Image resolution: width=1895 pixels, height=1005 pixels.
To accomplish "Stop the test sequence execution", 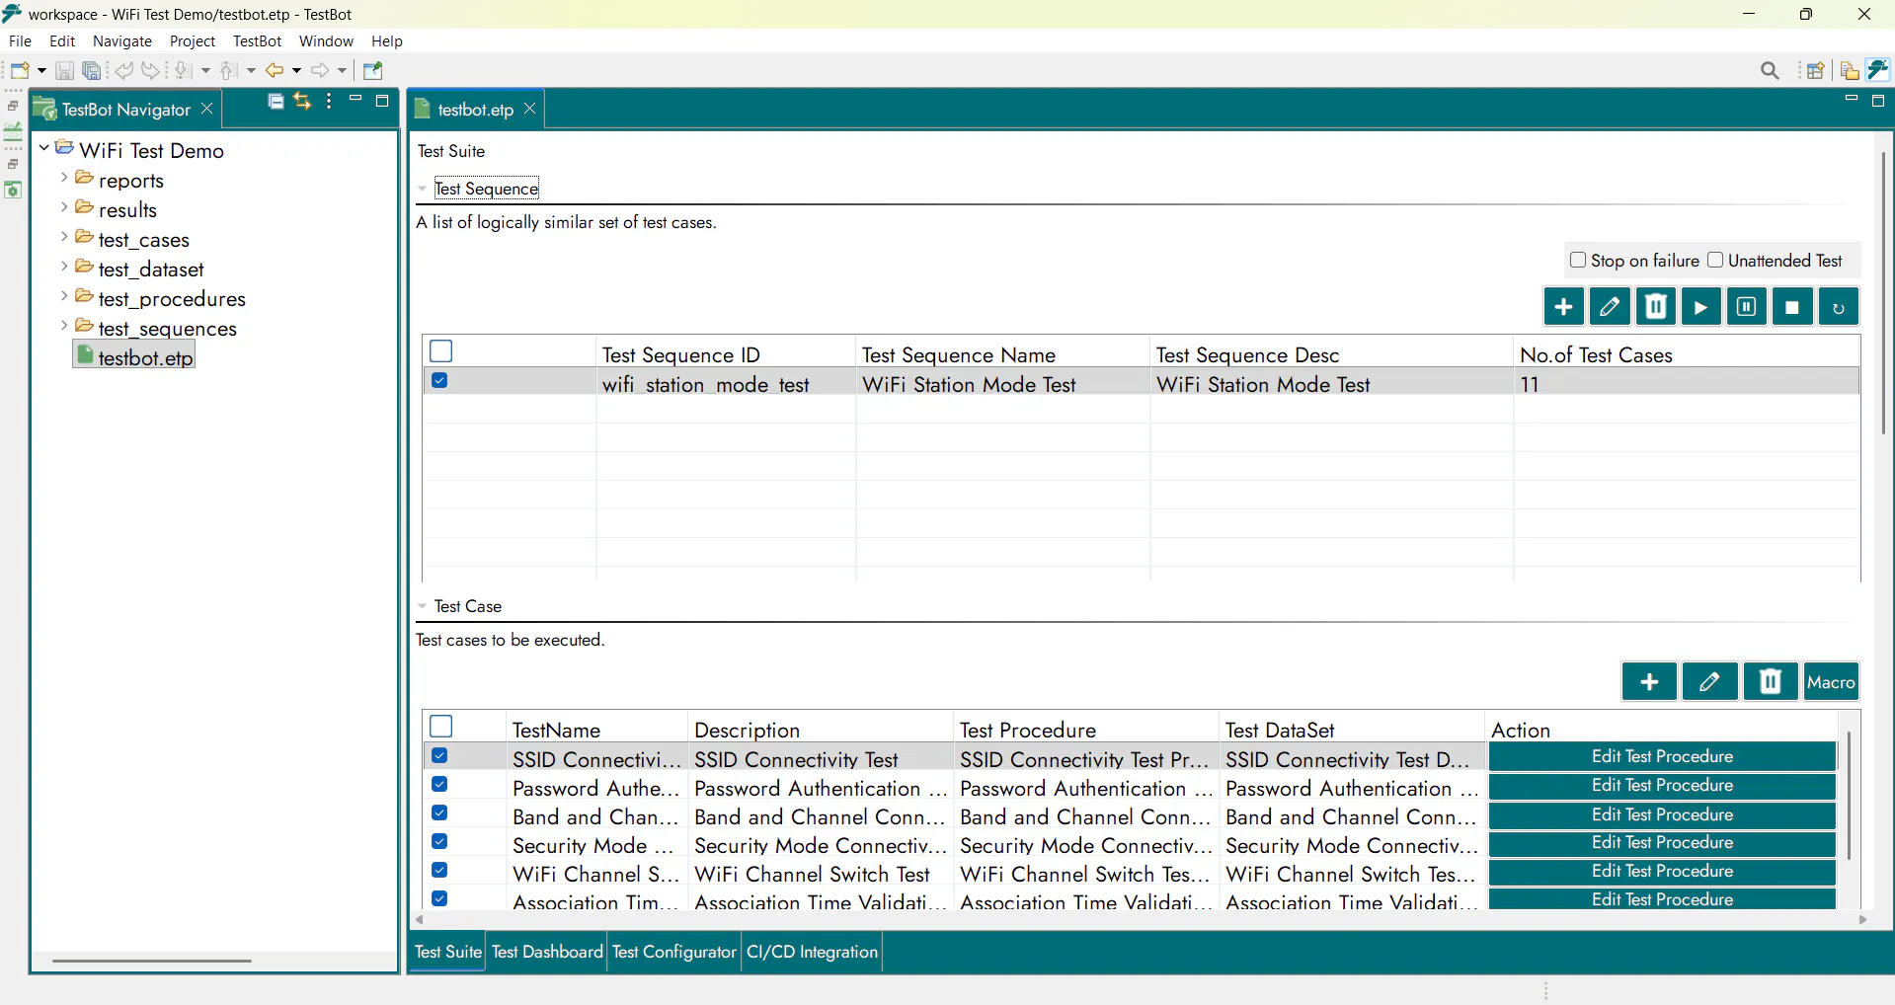I will [x=1792, y=307].
